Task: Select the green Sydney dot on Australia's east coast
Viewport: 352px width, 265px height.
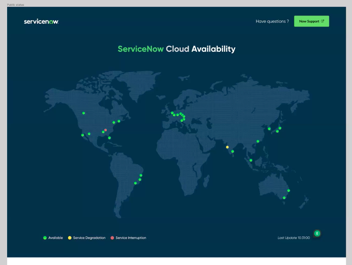Action: point(289,190)
